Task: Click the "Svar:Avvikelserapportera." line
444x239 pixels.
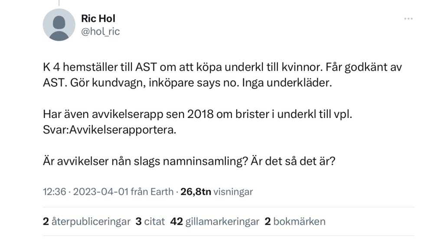Action: (x=110, y=130)
